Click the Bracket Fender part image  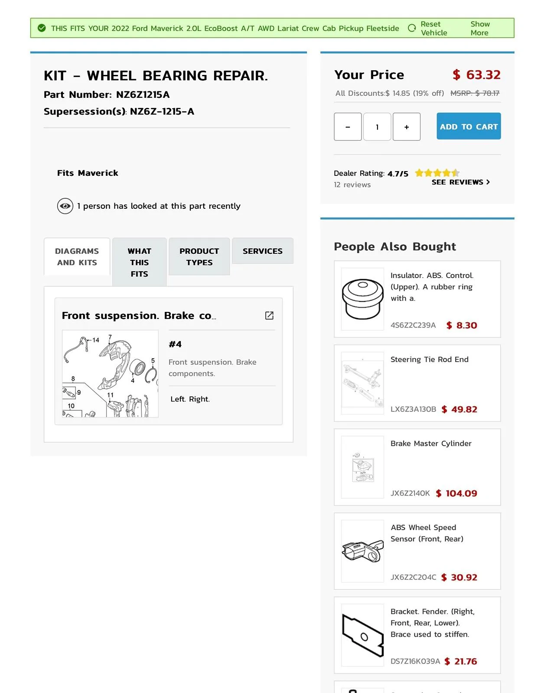coord(362,635)
